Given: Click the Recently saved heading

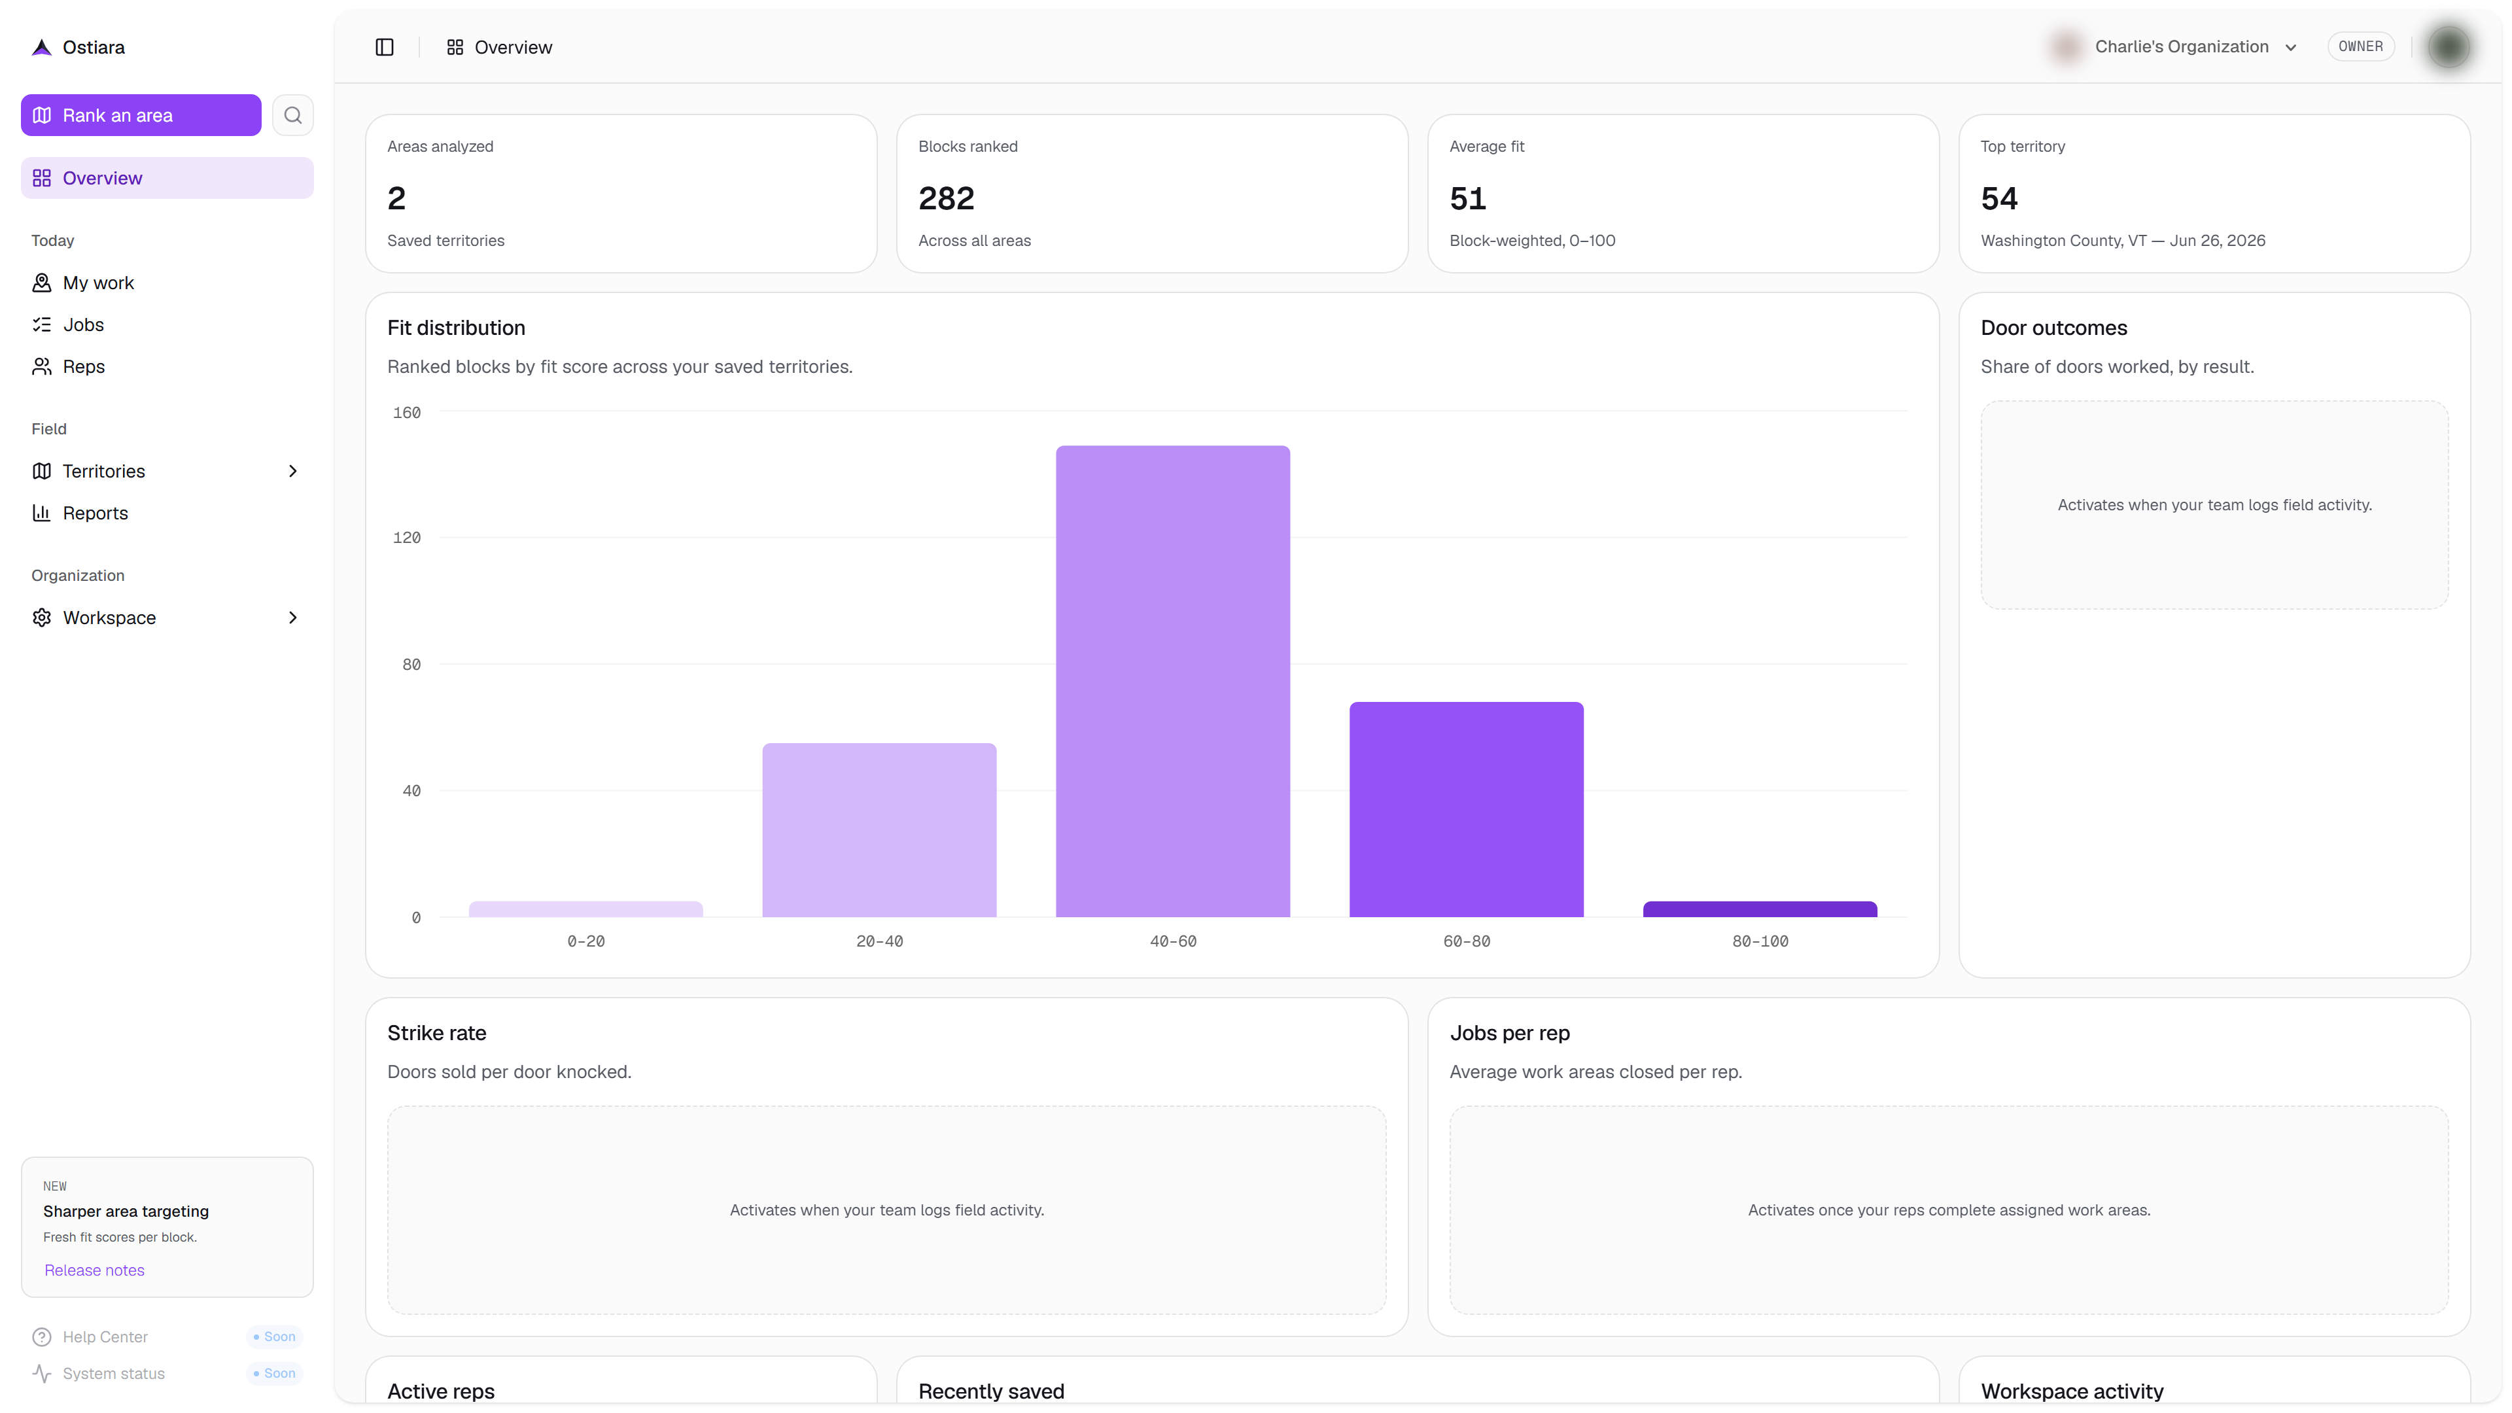Looking at the screenshot, I should tap(991, 1391).
